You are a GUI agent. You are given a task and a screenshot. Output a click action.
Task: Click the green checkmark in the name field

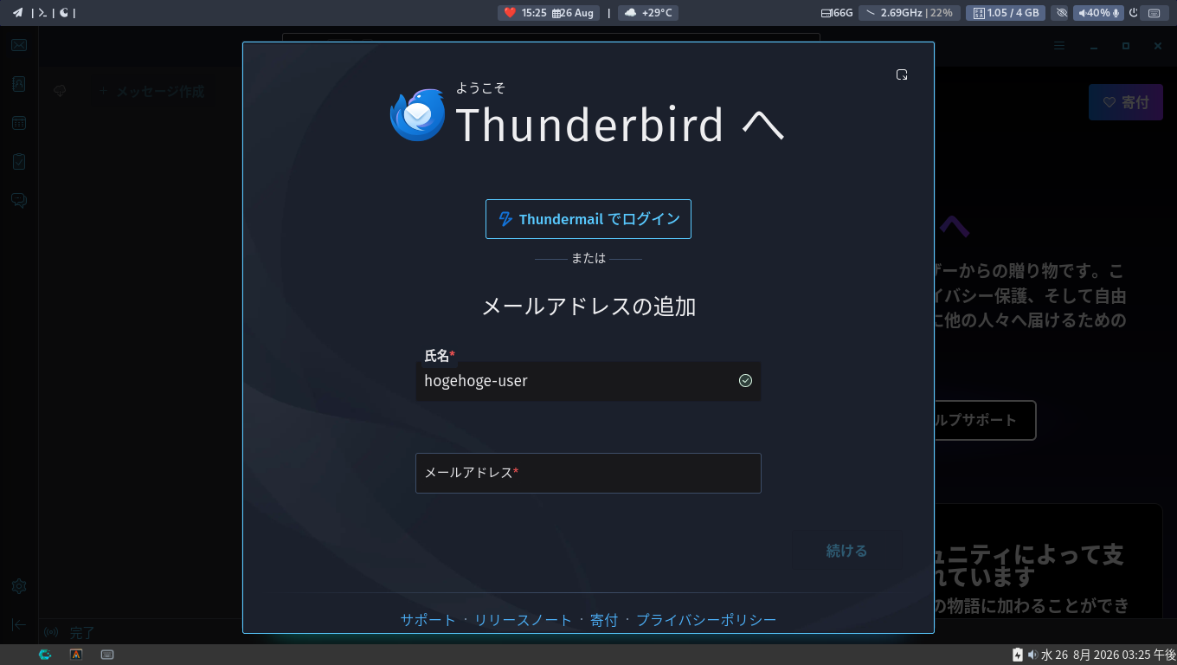click(x=745, y=381)
